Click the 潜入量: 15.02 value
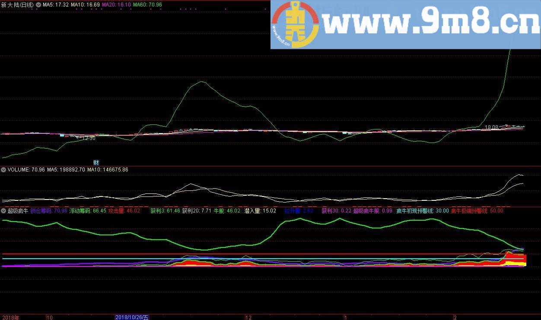541x320 pixels. tap(260, 211)
